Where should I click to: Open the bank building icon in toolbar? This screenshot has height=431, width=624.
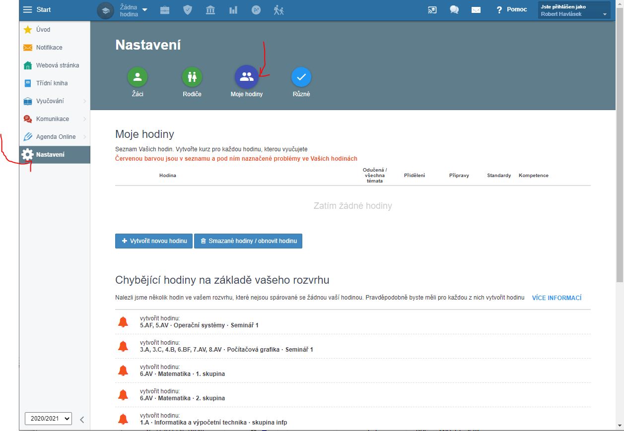pyautogui.click(x=210, y=10)
